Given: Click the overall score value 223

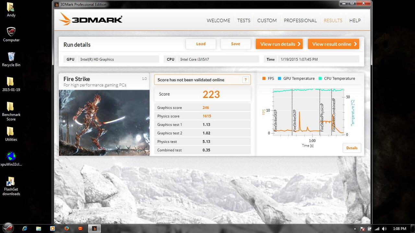Looking at the screenshot, I should [x=211, y=94].
